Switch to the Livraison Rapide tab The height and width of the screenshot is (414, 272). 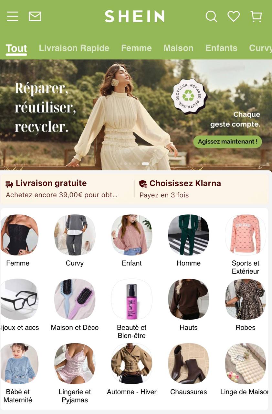(74, 48)
